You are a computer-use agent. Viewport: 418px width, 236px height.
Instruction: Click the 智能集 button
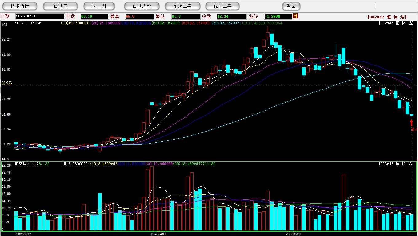60,6
